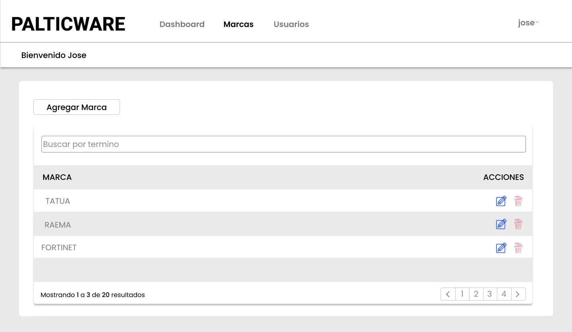The width and height of the screenshot is (572, 332).
Task: Click the Buscar por termino search field
Action: click(x=283, y=144)
